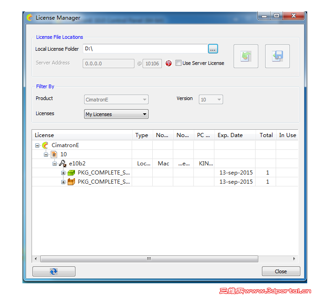Click the red server connection status icon
Screen dimensions: 320x297
168,63
